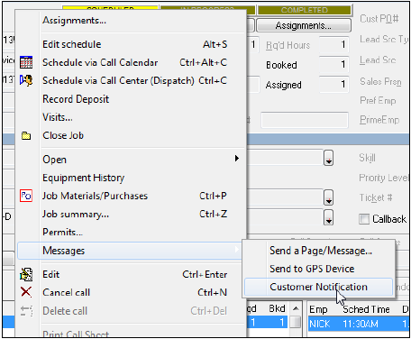This screenshot has width=411, height=339.
Task: Click the Booked hours field
Action: click(333, 64)
